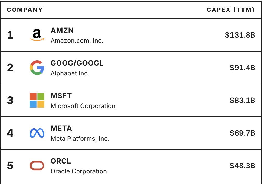Viewport: 262px width, 184px height.
Task: Click the MSFT ticker text
Action: coord(61,96)
